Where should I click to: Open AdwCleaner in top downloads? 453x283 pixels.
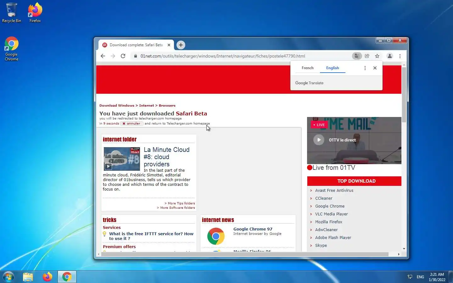pyautogui.click(x=326, y=230)
